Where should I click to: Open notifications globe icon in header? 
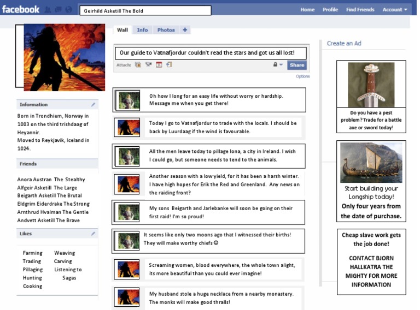69,10
